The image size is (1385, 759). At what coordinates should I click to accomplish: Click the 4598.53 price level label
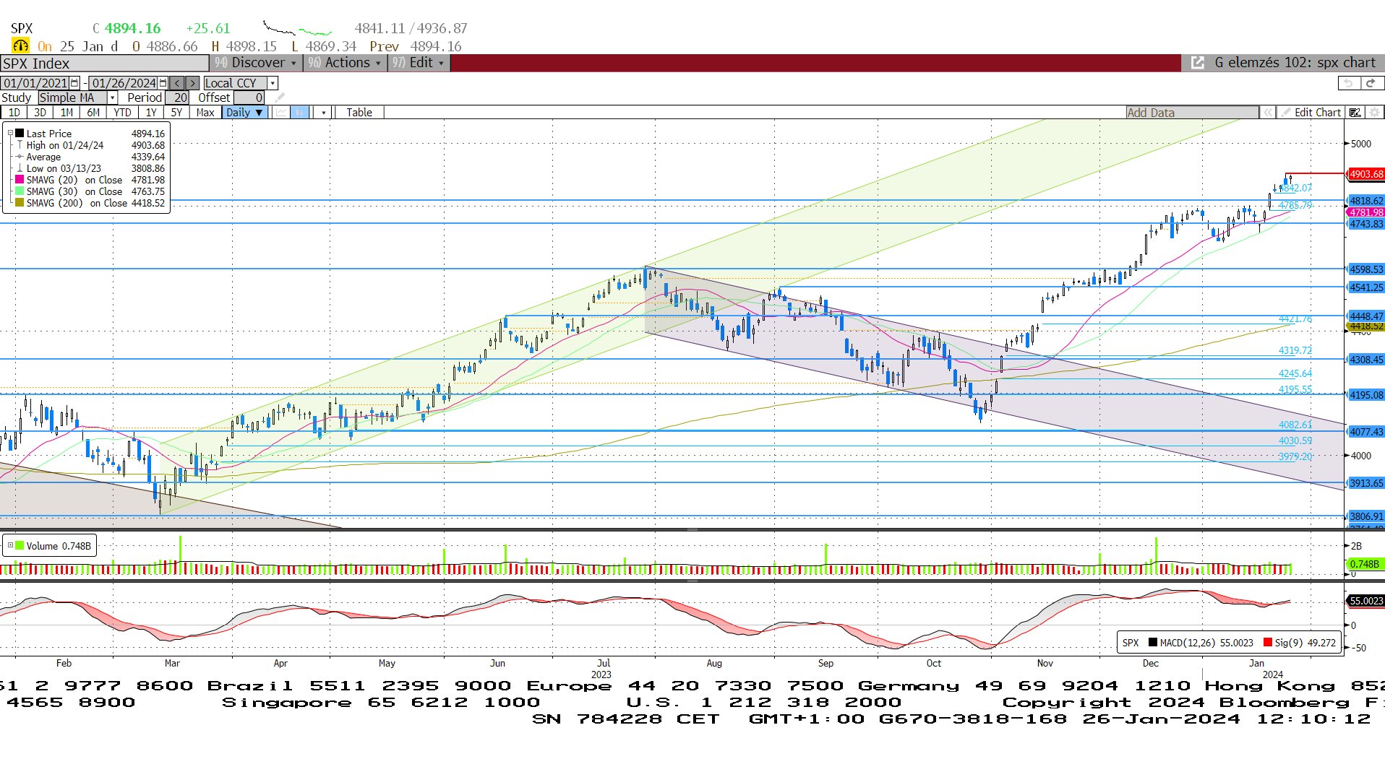(1366, 269)
